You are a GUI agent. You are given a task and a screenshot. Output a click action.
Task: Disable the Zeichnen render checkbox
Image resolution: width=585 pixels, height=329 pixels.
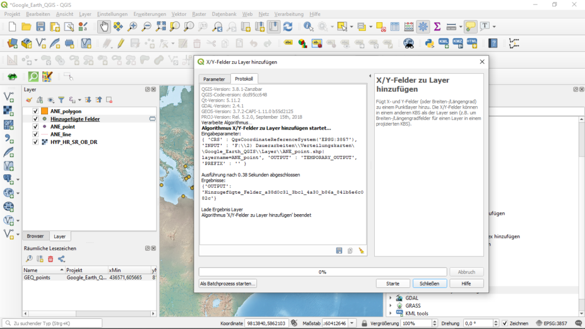[504, 323]
